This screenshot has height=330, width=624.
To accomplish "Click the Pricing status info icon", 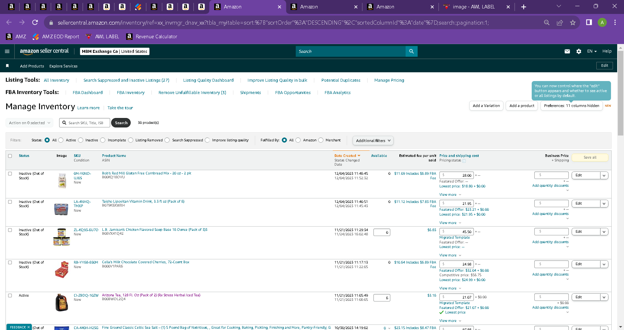I will 464,161.
